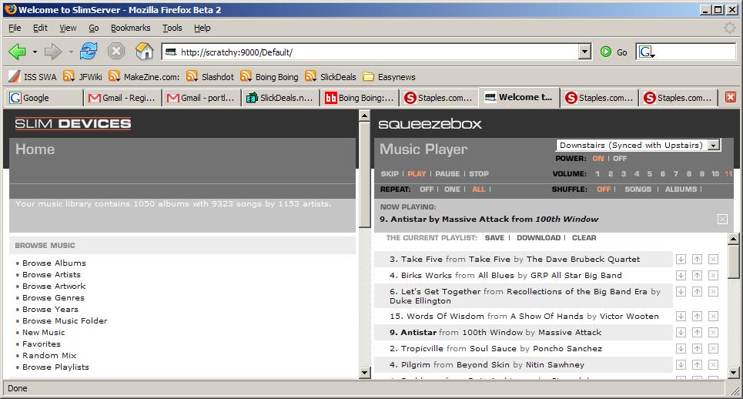Remove Words Of Wisdom from playlist

[x=713, y=317]
